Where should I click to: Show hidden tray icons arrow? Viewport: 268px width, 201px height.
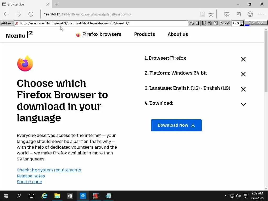pyautogui.click(x=225, y=196)
